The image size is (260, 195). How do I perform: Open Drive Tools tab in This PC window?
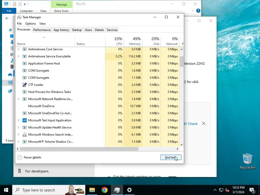click(x=61, y=11)
